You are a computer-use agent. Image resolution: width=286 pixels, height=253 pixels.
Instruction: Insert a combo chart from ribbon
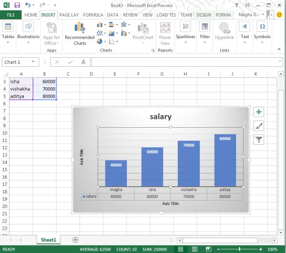pos(124,33)
